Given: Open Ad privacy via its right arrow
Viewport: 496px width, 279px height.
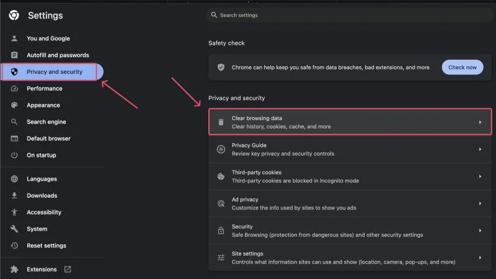Looking at the screenshot, I should (480, 203).
